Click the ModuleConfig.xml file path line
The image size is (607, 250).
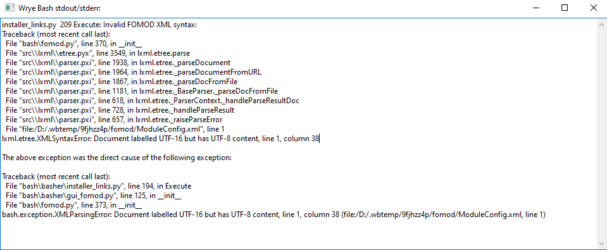tap(115, 129)
